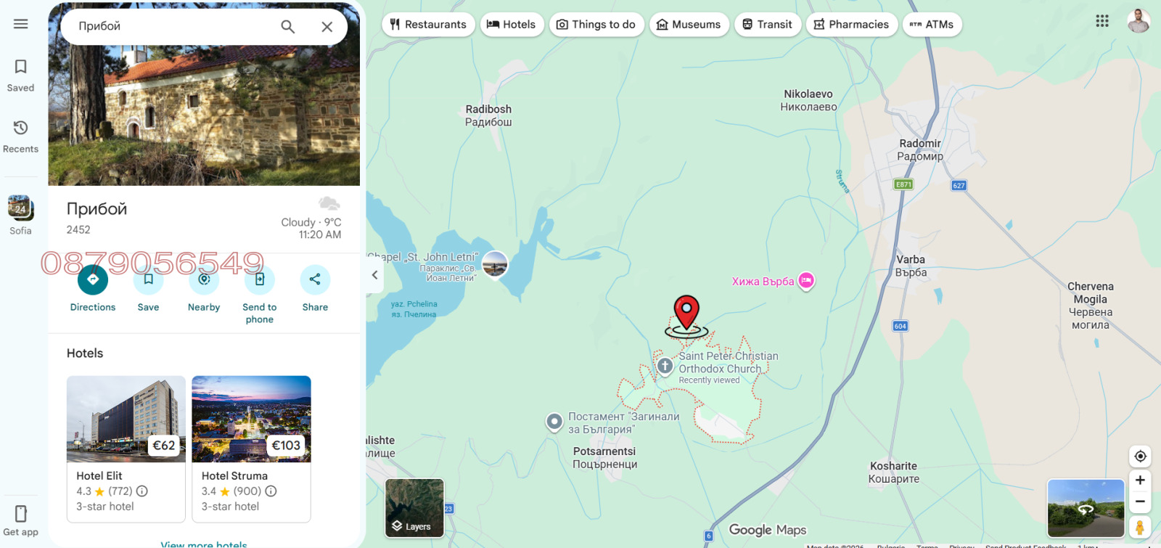This screenshot has width=1161, height=548.
Task: Open Google apps grid
Action: tap(1102, 21)
